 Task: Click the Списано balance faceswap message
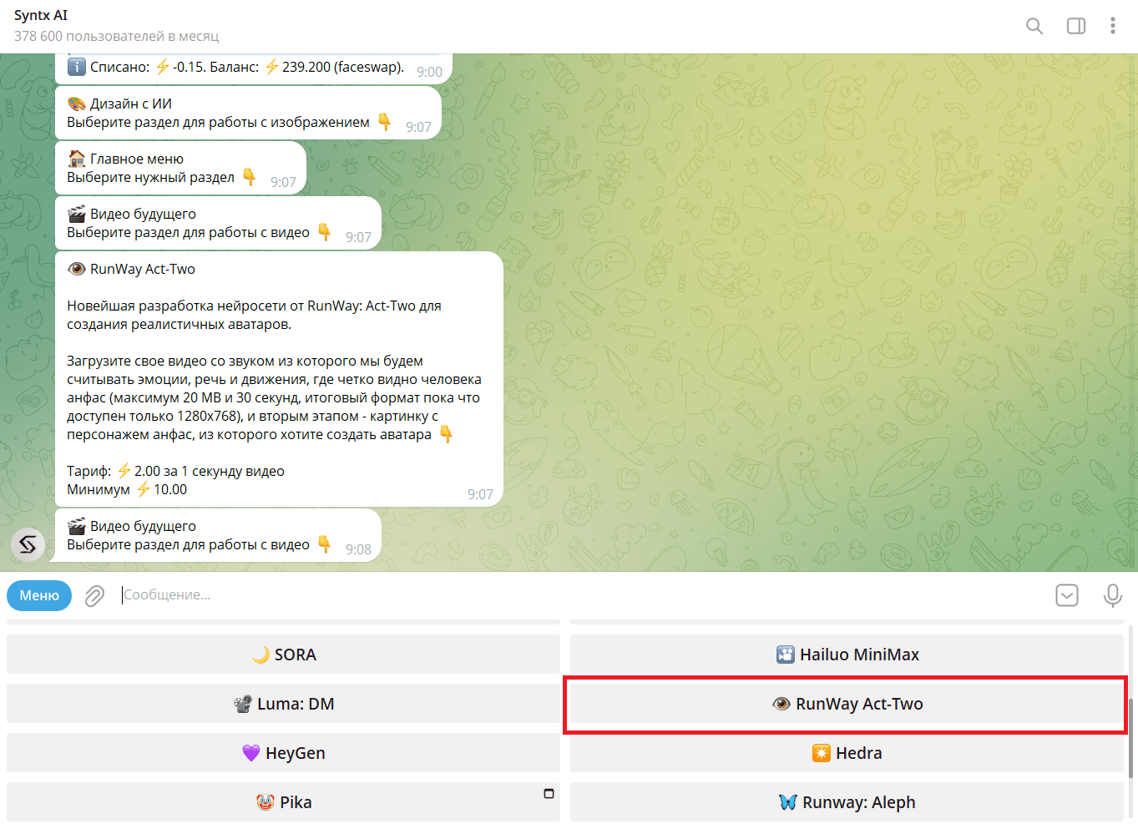click(x=254, y=68)
